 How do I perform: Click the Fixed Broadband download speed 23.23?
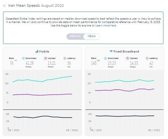112,63
